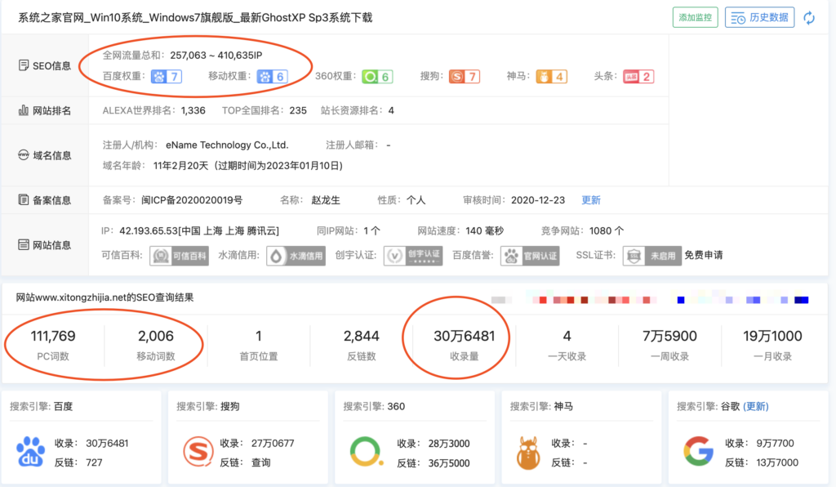Click the ALEXA世界排名 value 1,336
Viewport: 836px width, 487px height.
(x=193, y=110)
